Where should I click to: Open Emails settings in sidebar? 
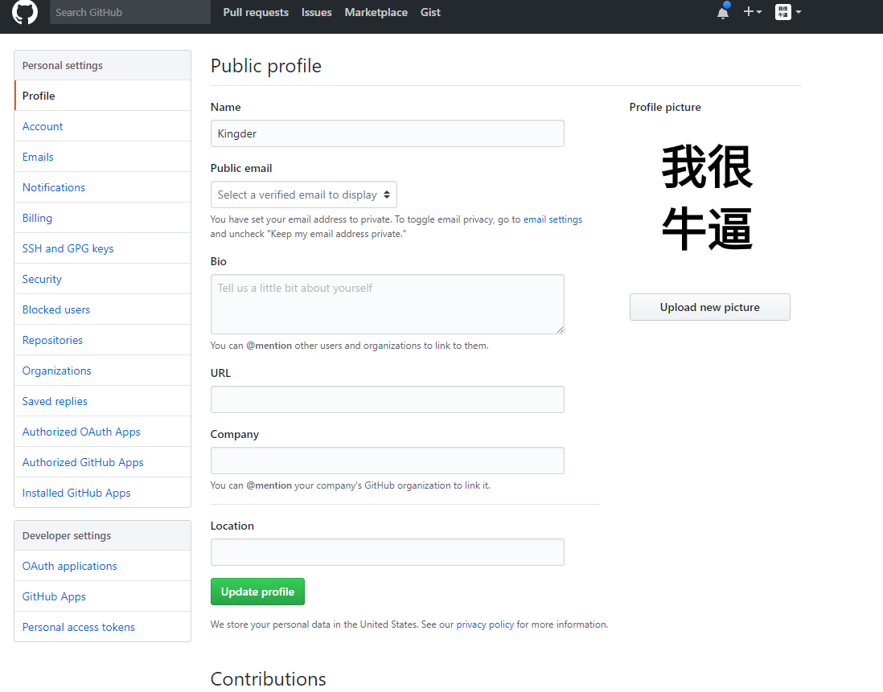pyautogui.click(x=102, y=157)
